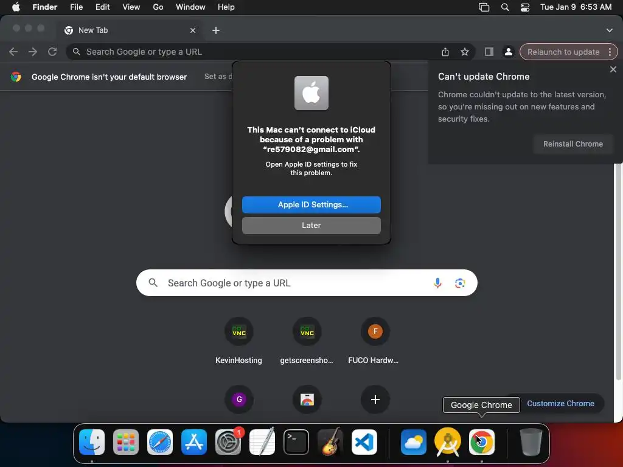Open the Help menu
Image resolution: width=623 pixels, height=467 pixels.
[x=226, y=7]
